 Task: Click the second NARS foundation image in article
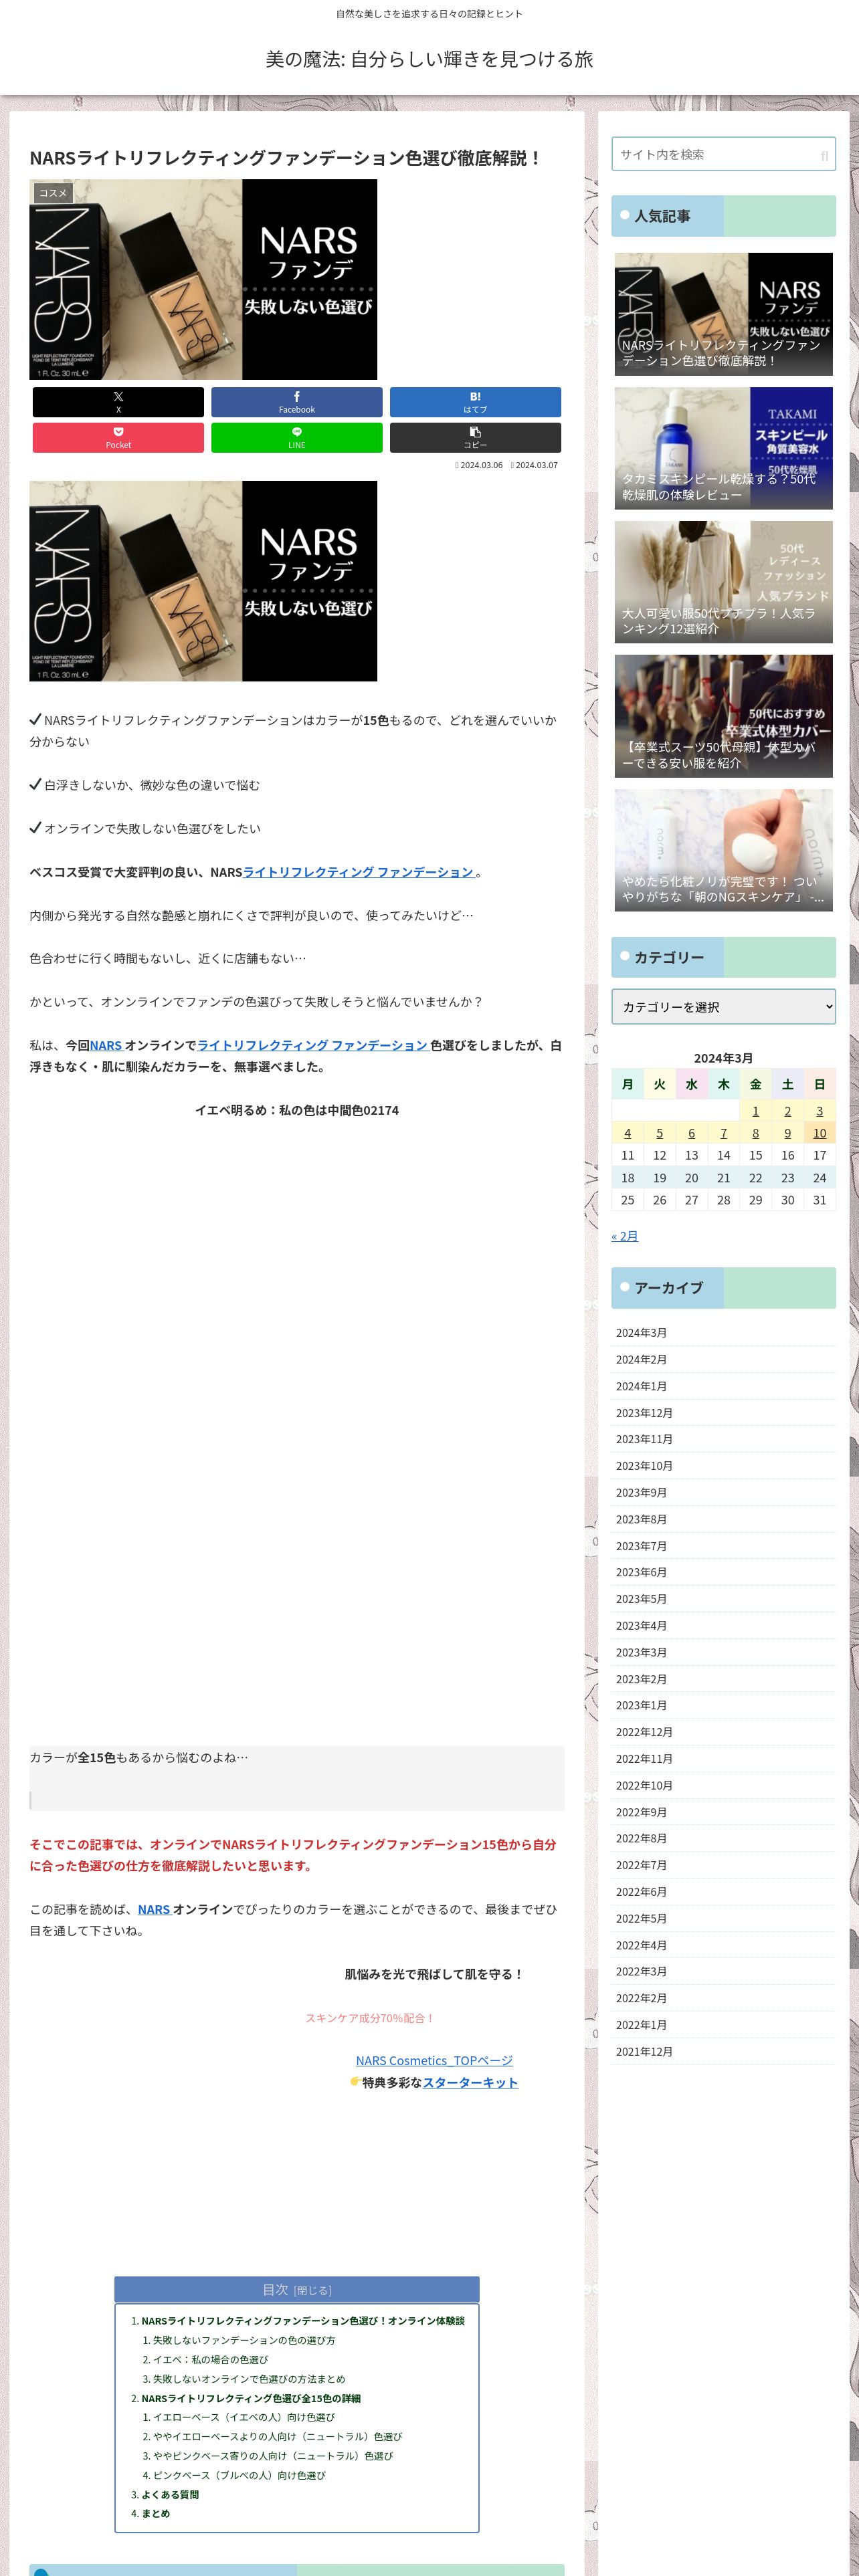[x=203, y=581]
